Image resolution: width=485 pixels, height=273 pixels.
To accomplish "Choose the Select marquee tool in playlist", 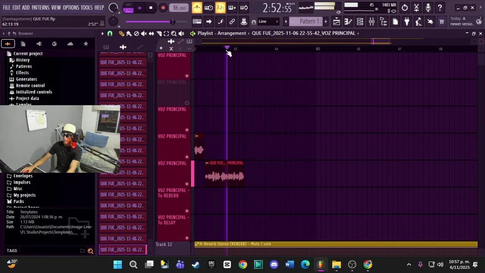I will [x=166, y=34].
